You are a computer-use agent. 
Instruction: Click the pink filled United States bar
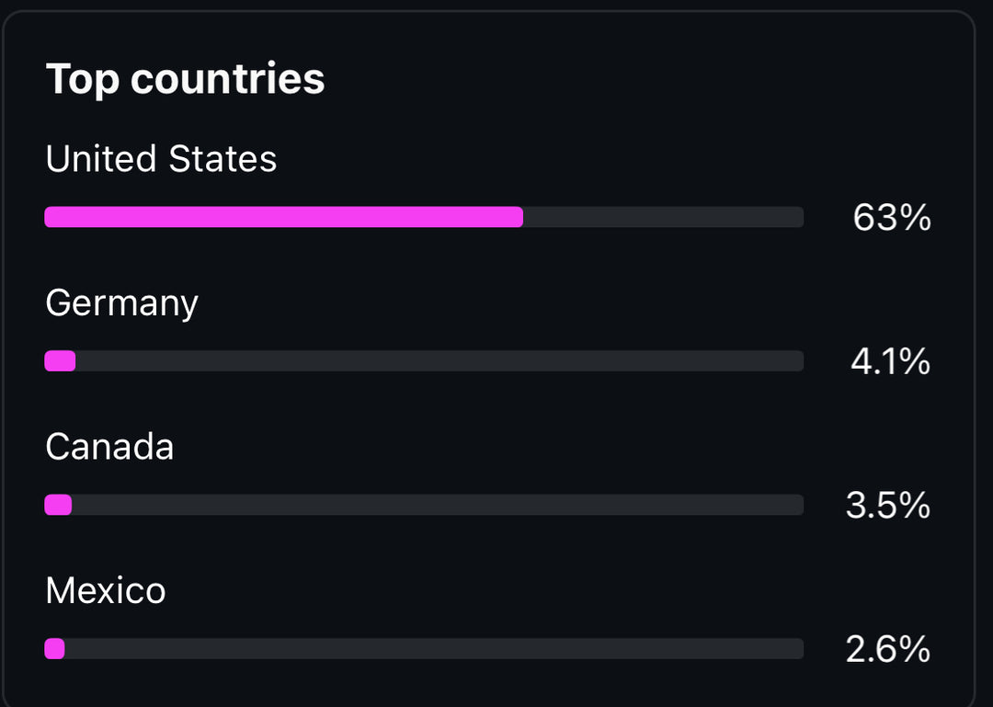pos(283,217)
